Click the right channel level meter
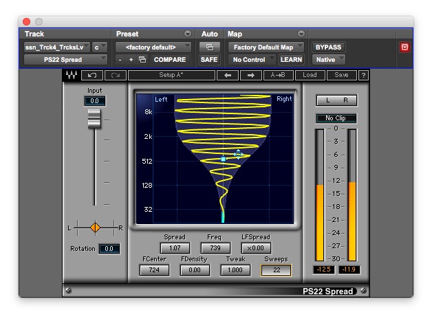 coord(352,195)
